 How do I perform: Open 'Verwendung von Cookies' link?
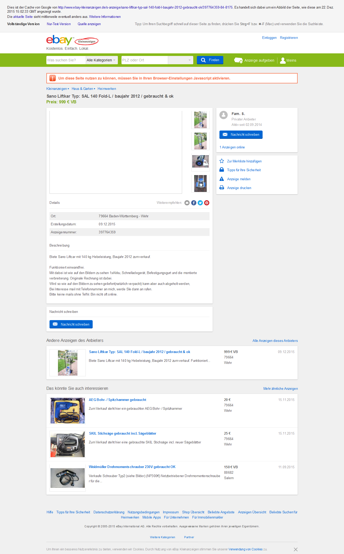point(245,549)
